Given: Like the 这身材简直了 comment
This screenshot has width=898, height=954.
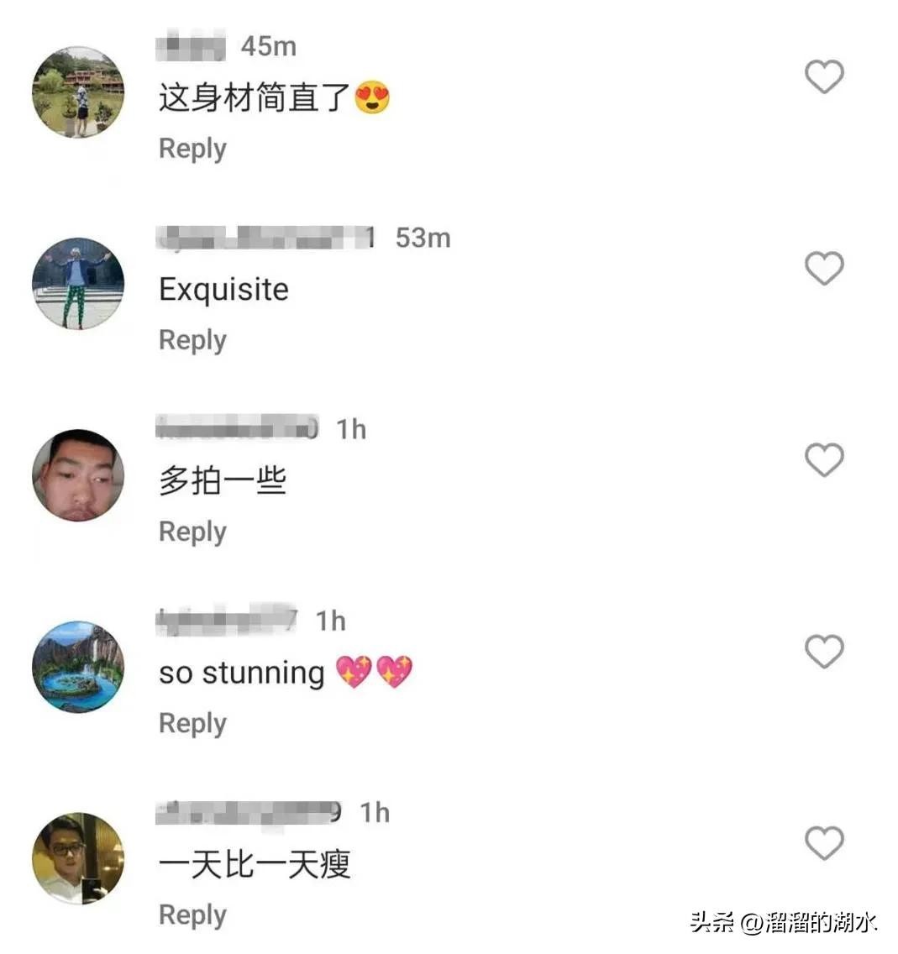Looking at the screenshot, I should pyautogui.click(x=824, y=76).
